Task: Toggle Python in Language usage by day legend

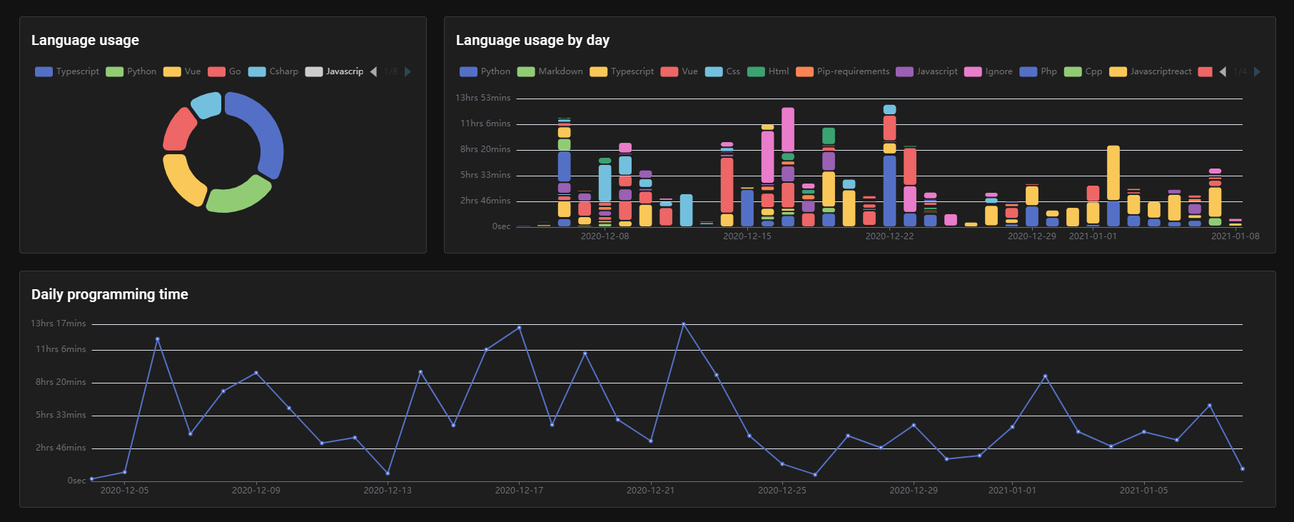Action: point(485,71)
